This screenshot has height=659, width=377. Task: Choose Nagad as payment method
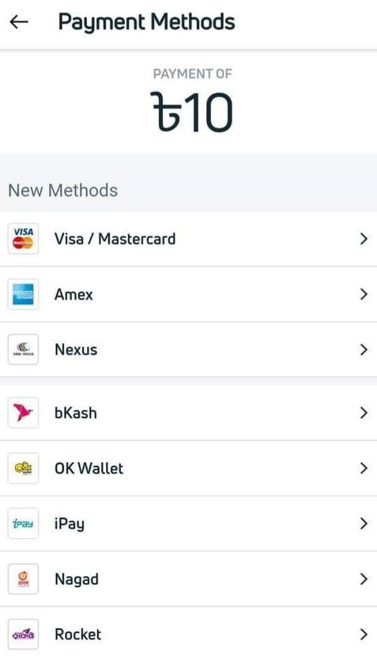[188, 579]
